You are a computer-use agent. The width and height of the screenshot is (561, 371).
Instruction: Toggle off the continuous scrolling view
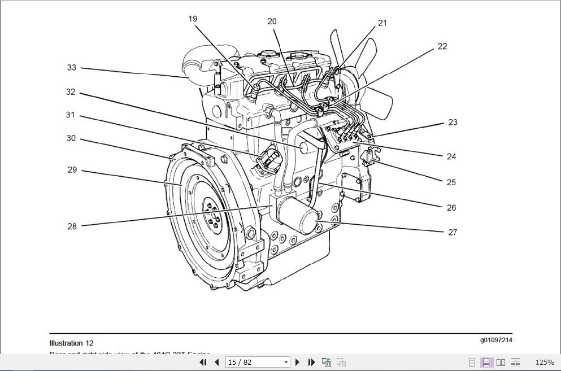[x=486, y=362]
